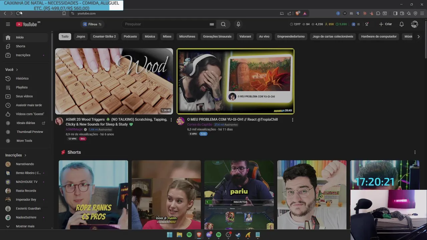Click the trophy icon in header
427x240 pixels.
367,24
